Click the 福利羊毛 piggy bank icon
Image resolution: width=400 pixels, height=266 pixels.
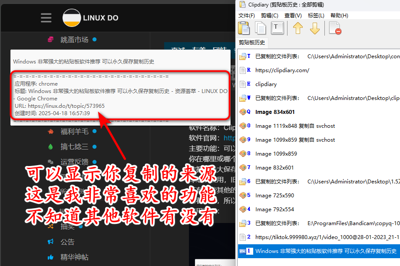[50, 131]
